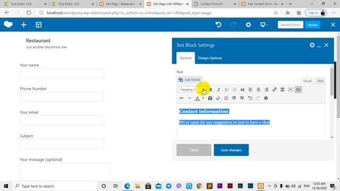Click the Windows Start button

tap(6, 186)
